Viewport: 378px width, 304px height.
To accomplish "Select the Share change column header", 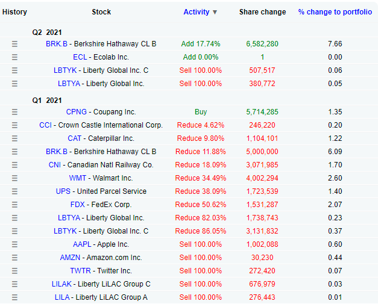I will (262, 12).
